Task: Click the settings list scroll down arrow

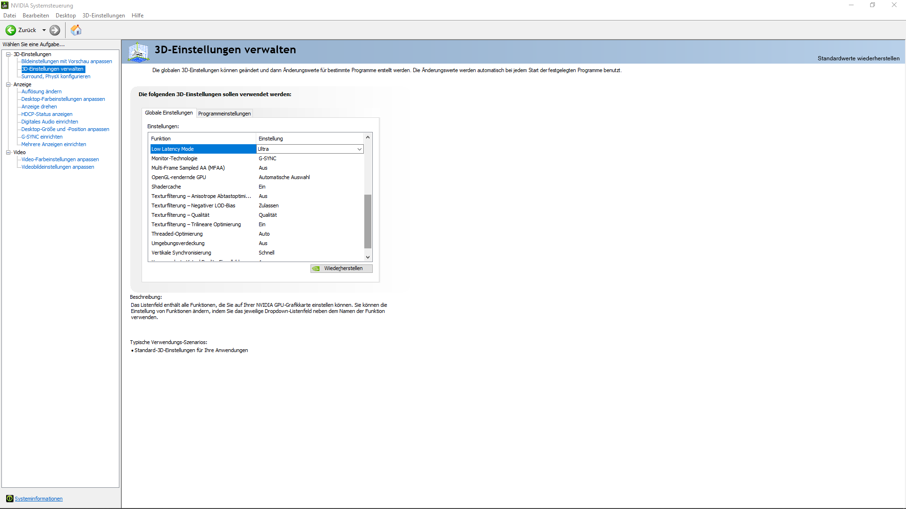Action: [x=368, y=257]
